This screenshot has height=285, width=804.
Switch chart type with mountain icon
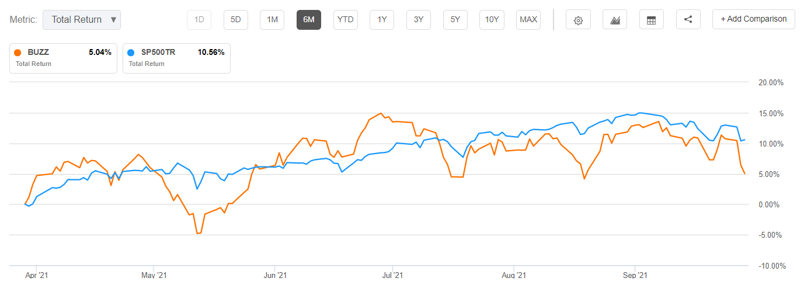coord(615,20)
